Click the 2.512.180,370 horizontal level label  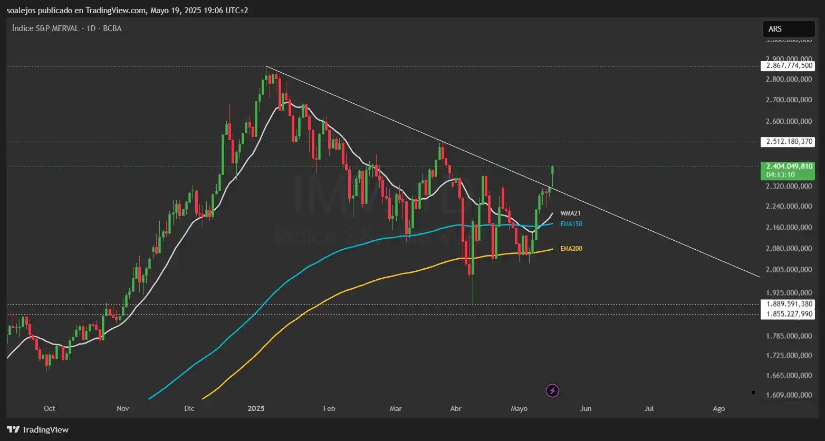coord(788,141)
